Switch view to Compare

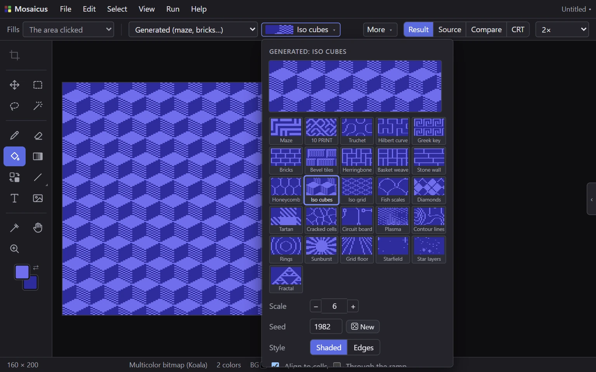(486, 29)
